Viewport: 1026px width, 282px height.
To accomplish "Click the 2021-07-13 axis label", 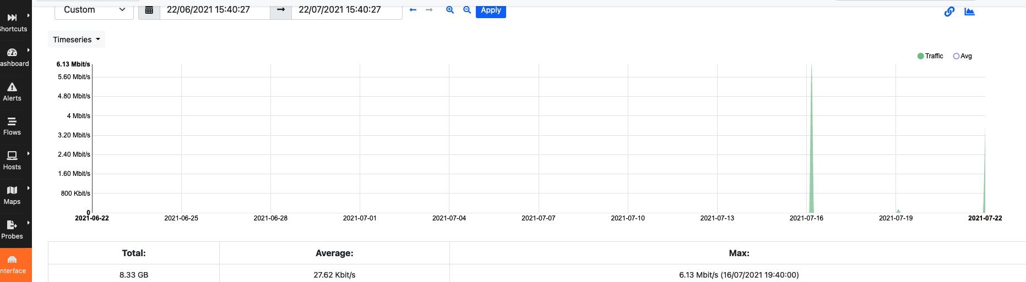I will coord(717,218).
